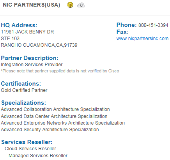Click Advanced Security Architecture Specialization
Viewport: 170px width, 160px height.
tap(50, 130)
